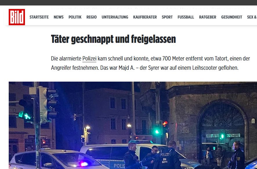Click the green traffic light in photo

click(25, 116)
